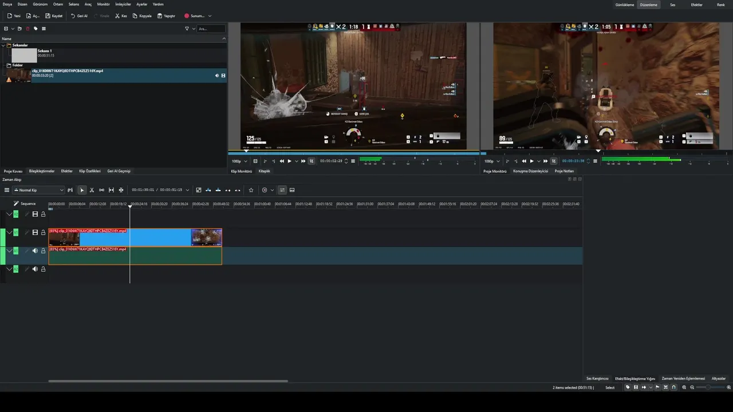The height and width of the screenshot is (412, 733).
Task: Collapse track A1 with its chevron
Action: pyautogui.click(x=9, y=251)
